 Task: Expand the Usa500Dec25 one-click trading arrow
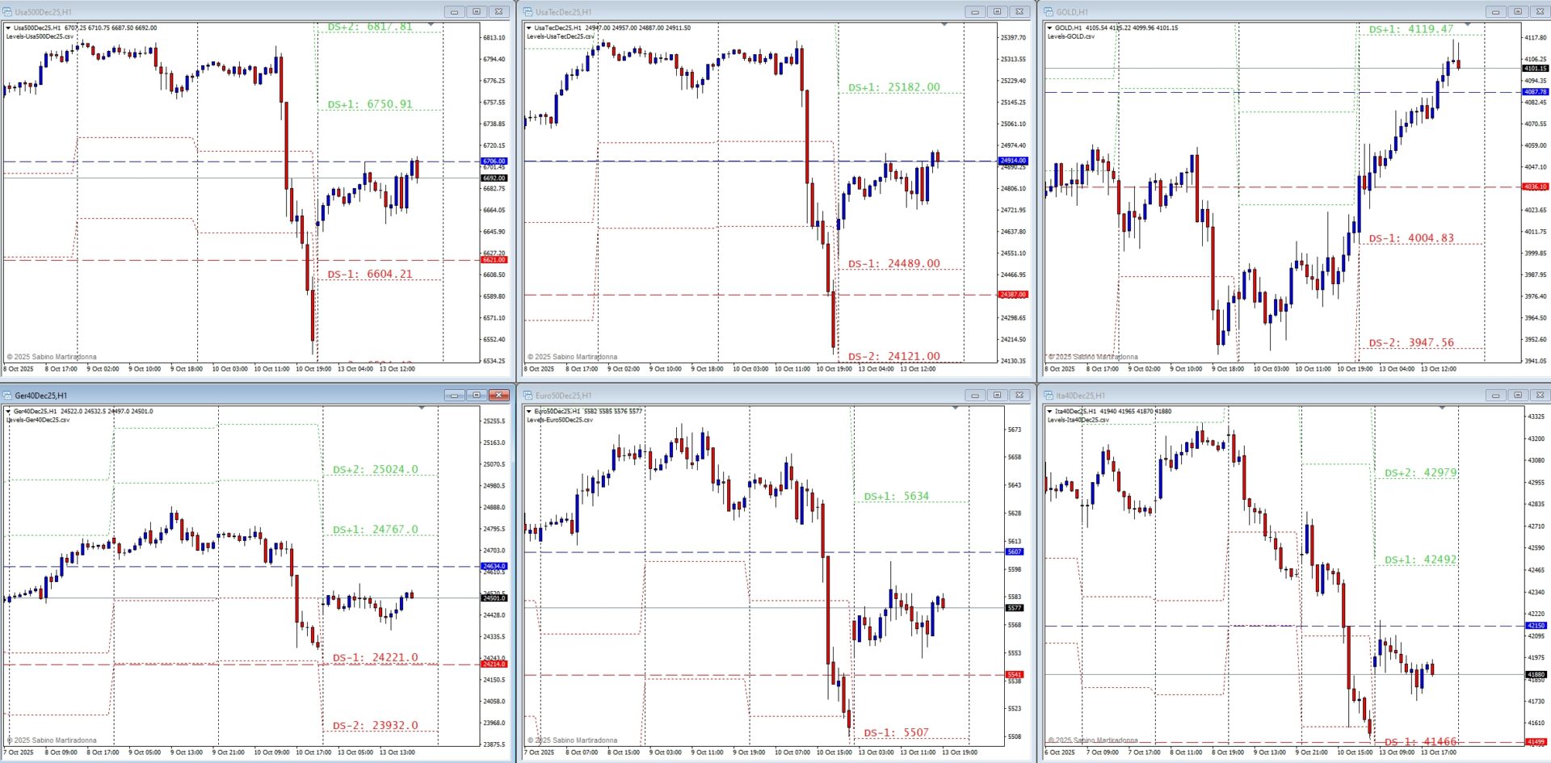8,28
